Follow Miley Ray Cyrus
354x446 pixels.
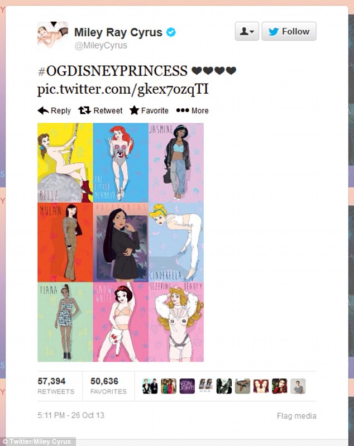(x=289, y=31)
